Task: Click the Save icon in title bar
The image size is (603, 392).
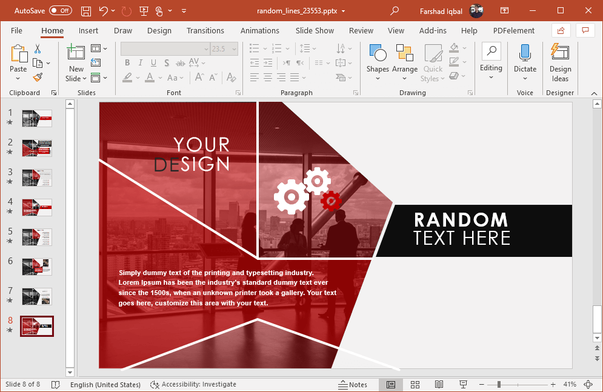Action: [x=86, y=11]
